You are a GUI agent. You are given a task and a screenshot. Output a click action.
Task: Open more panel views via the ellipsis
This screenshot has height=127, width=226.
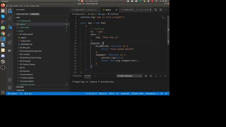point(95,76)
